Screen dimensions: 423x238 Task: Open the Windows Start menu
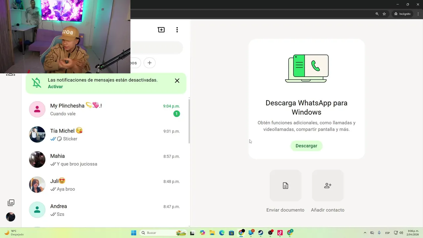point(134,233)
